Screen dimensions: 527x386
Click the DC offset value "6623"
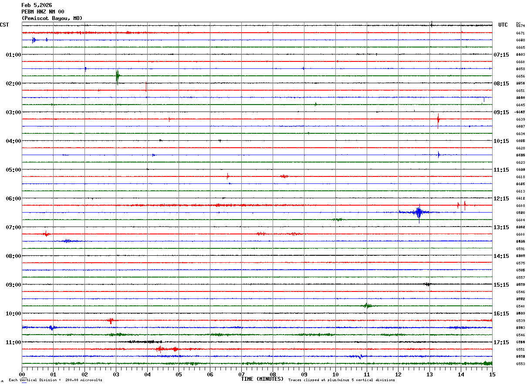(x=520, y=163)
